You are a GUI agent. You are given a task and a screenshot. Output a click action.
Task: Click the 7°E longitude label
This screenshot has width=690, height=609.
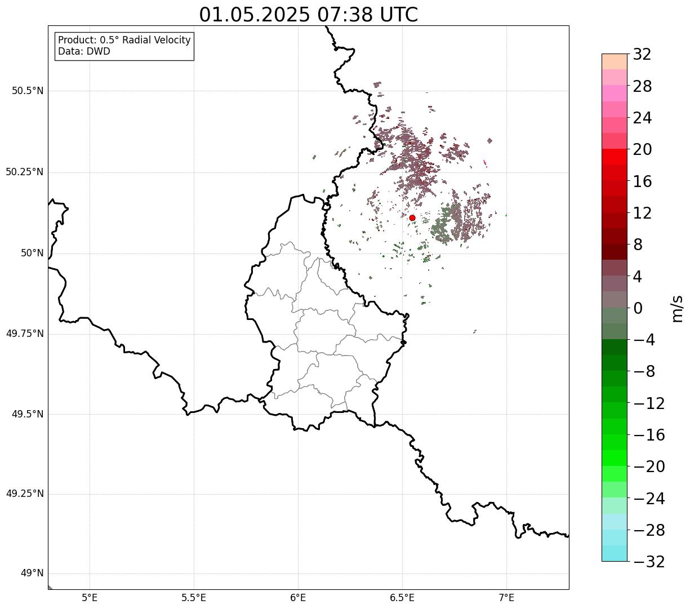pos(506,598)
